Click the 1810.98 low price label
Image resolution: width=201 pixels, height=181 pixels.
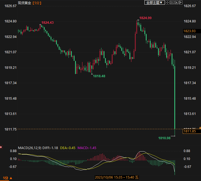[x=164, y=138]
